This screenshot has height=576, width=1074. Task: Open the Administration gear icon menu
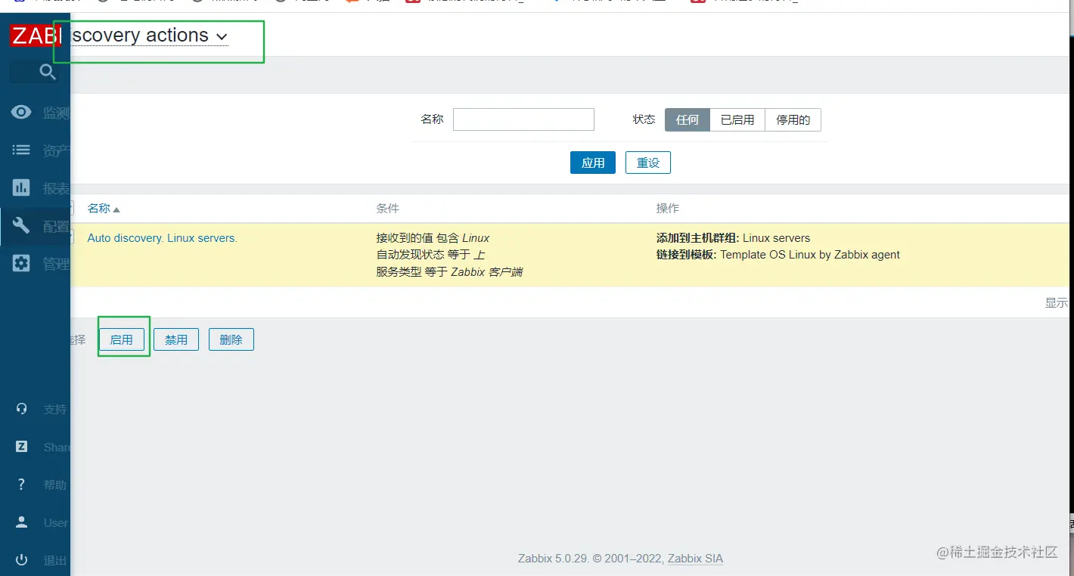pyautogui.click(x=21, y=264)
